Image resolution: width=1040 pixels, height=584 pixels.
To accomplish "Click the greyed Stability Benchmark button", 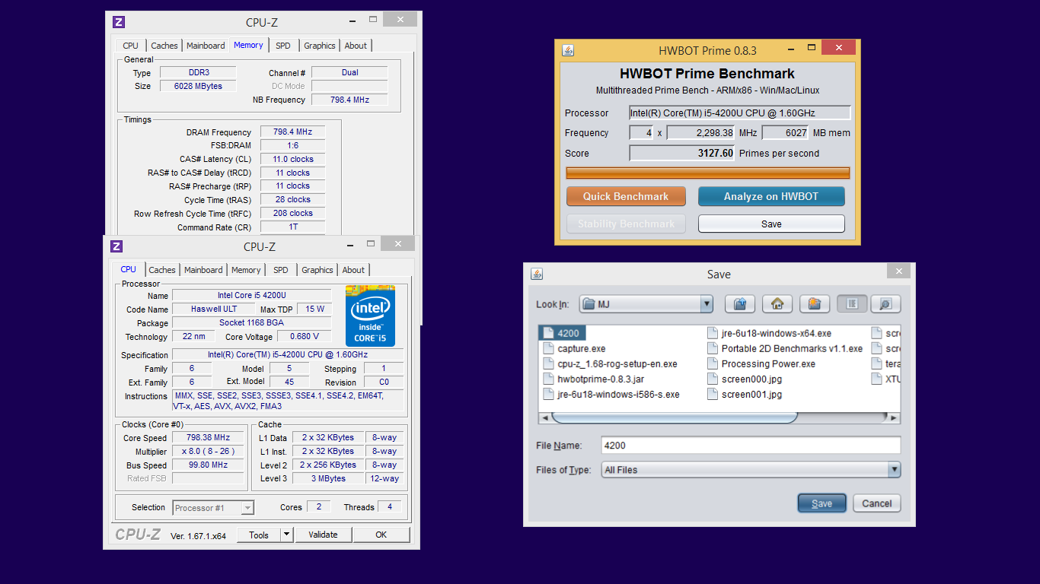I will click(x=626, y=224).
